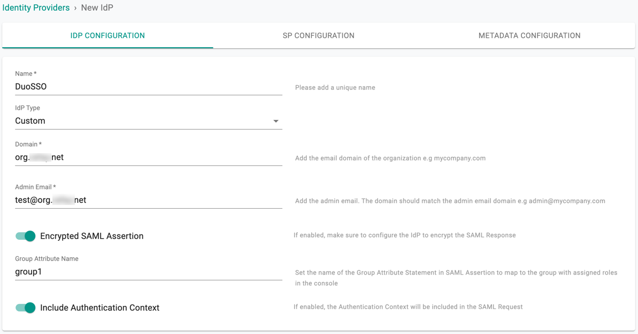This screenshot has height=334, width=638.
Task: Click the Domain input field
Action: click(149, 157)
